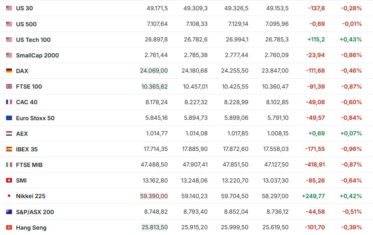Click Hang Seng last price 25.813,50
Screen dimensions: 373x235
click(154, 228)
